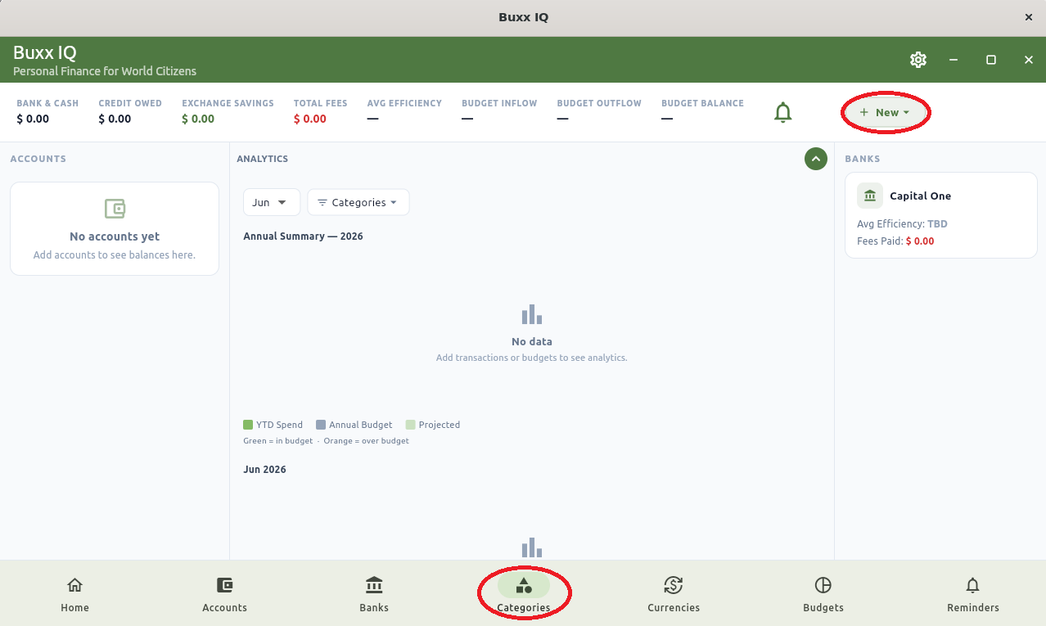This screenshot has height=626, width=1046.
Task: Open the Budgets pie icon
Action: click(x=823, y=585)
